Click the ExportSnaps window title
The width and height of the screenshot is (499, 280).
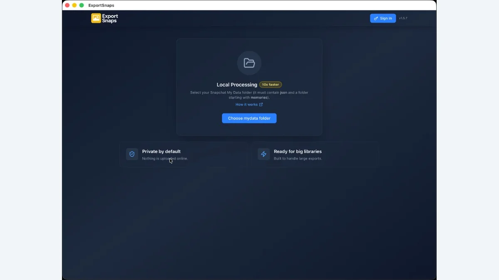pyautogui.click(x=101, y=5)
